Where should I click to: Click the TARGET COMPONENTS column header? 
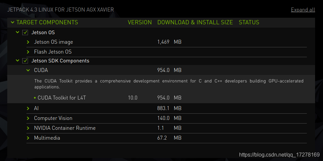coord(47,22)
